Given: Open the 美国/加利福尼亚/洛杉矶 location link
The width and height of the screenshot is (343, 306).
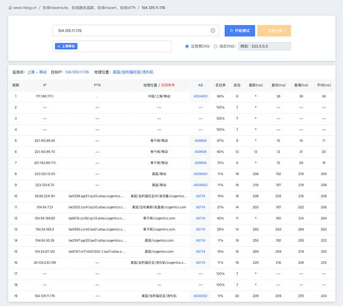Looking at the screenshot, I should (x=133, y=72).
